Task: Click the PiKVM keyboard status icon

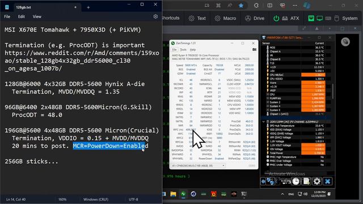Action: click(328, 18)
